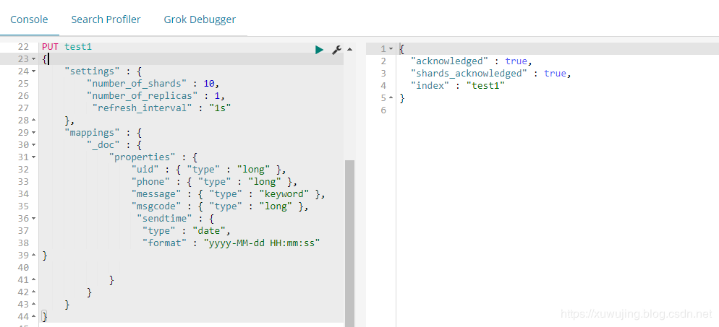Click line number 40 in editor gutter
Viewport: 719px width, 327px height.
point(23,268)
